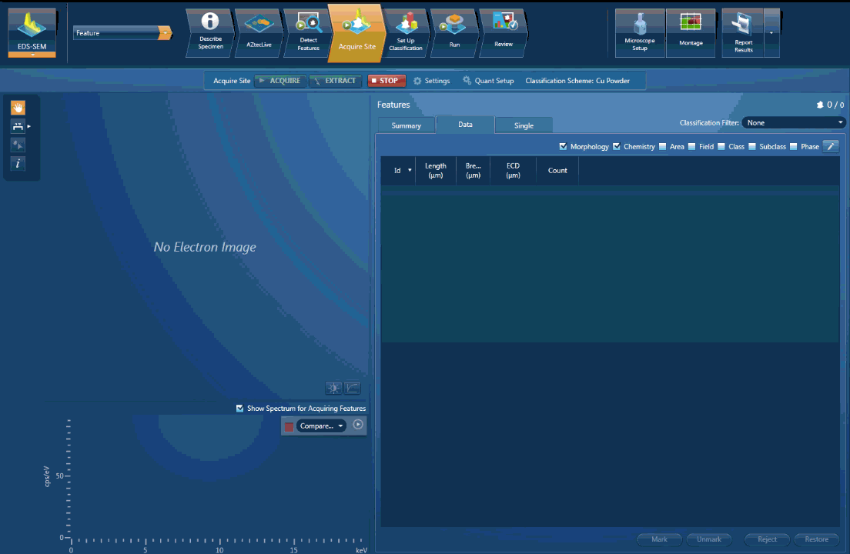This screenshot has height=554, width=850.
Task: Enable the Area checkbox
Action: tap(663, 146)
